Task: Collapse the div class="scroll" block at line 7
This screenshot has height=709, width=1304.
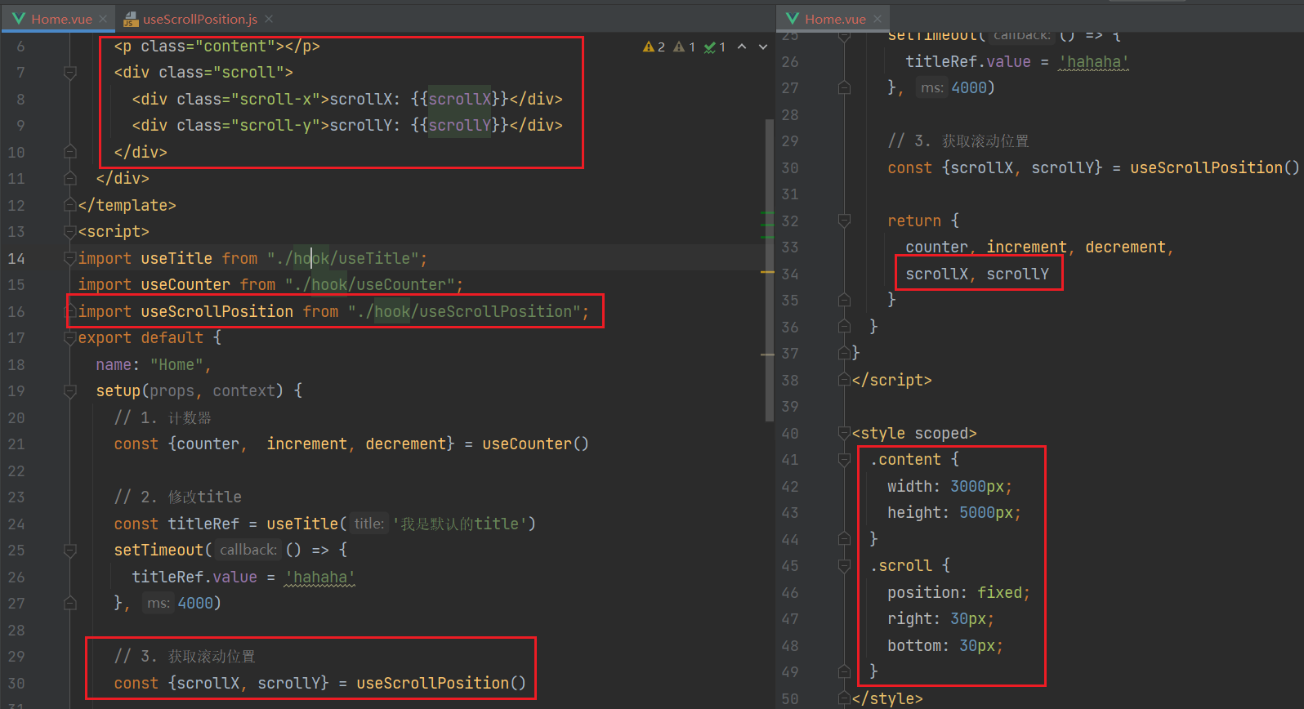Action: pyautogui.click(x=70, y=74)
